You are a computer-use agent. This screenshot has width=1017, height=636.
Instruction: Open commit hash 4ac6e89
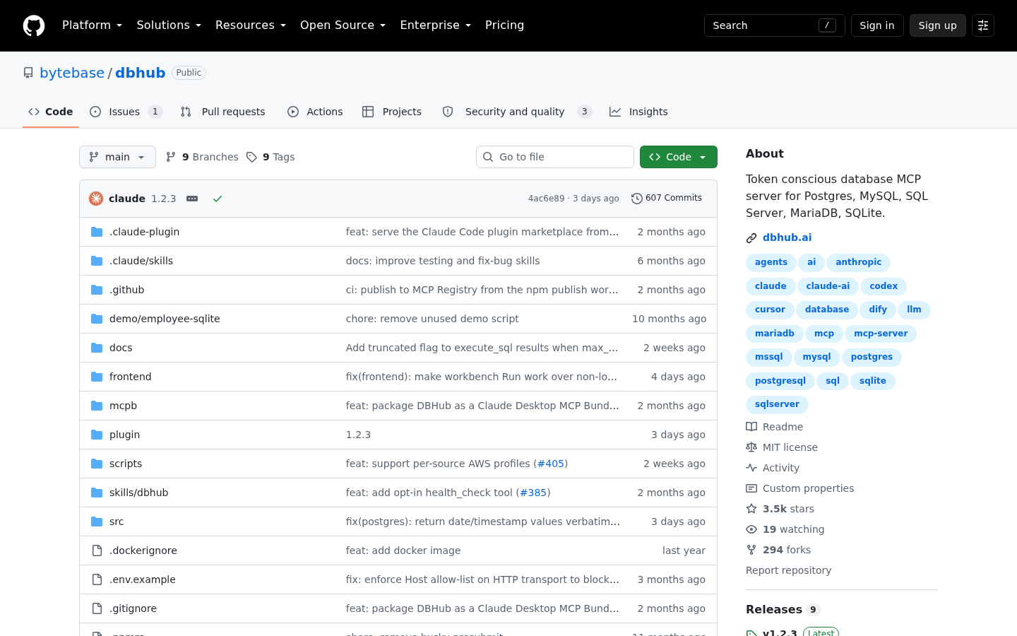[x=547, y=199]
